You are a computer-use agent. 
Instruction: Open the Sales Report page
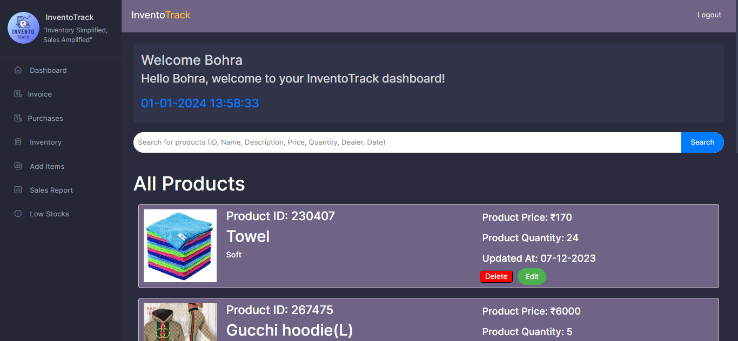click(x=51, y=190)
